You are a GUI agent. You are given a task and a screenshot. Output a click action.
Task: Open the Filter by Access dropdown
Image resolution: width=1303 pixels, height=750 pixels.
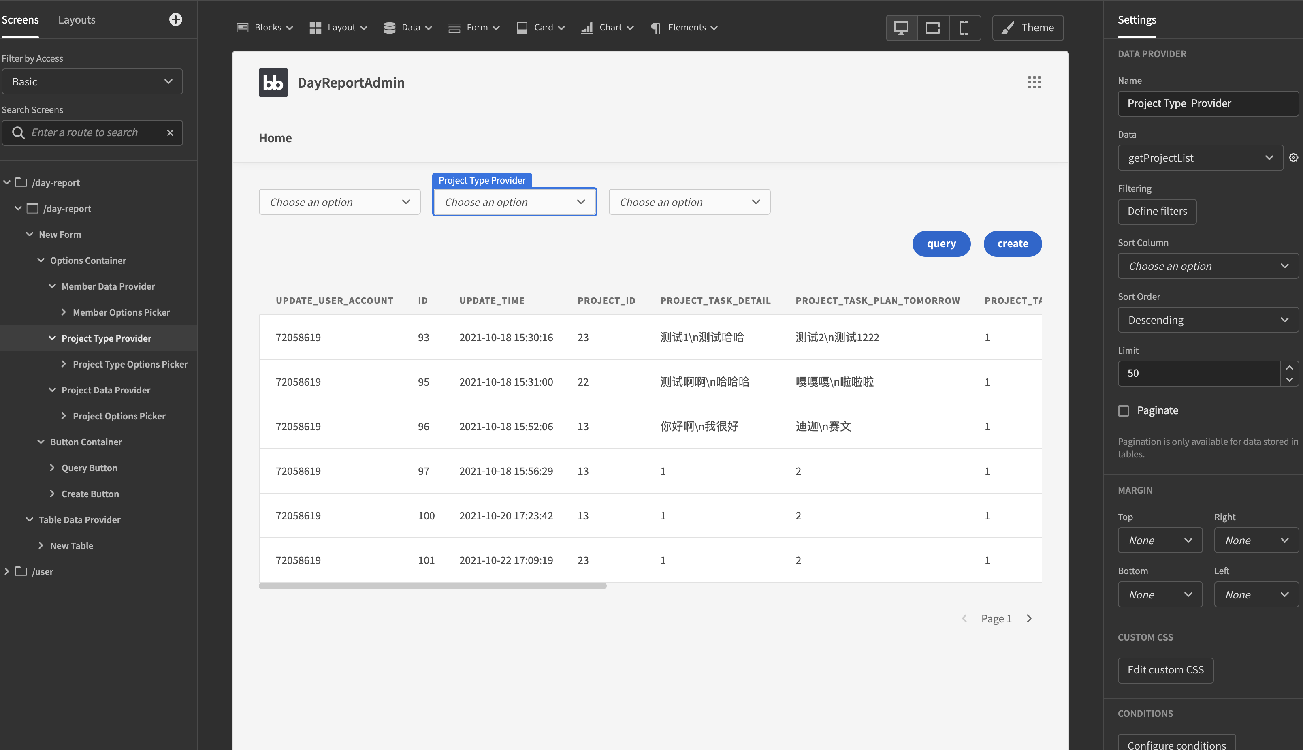[92, 81]
